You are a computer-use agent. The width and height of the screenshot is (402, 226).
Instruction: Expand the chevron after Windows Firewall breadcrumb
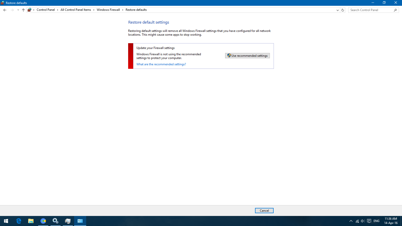(123, 10)
